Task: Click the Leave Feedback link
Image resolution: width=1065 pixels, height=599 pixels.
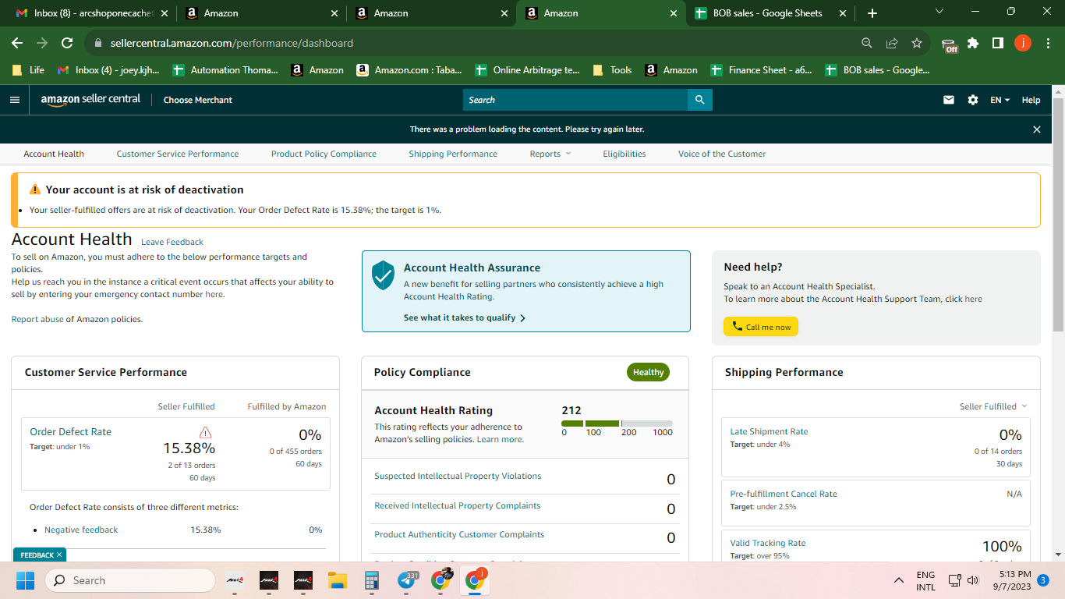Action: click(x=172, y=242)
